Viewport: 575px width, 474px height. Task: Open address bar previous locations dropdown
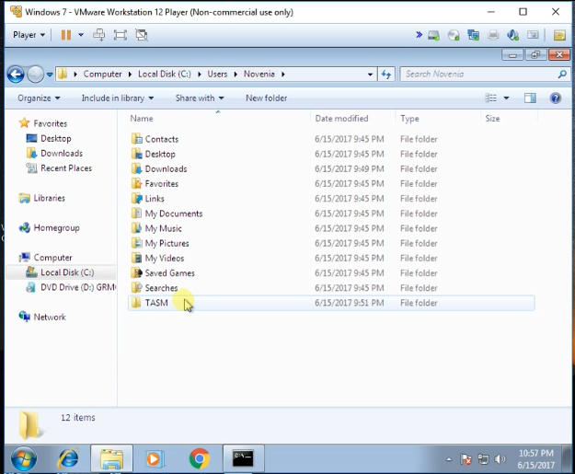click(x=370, y=75)
